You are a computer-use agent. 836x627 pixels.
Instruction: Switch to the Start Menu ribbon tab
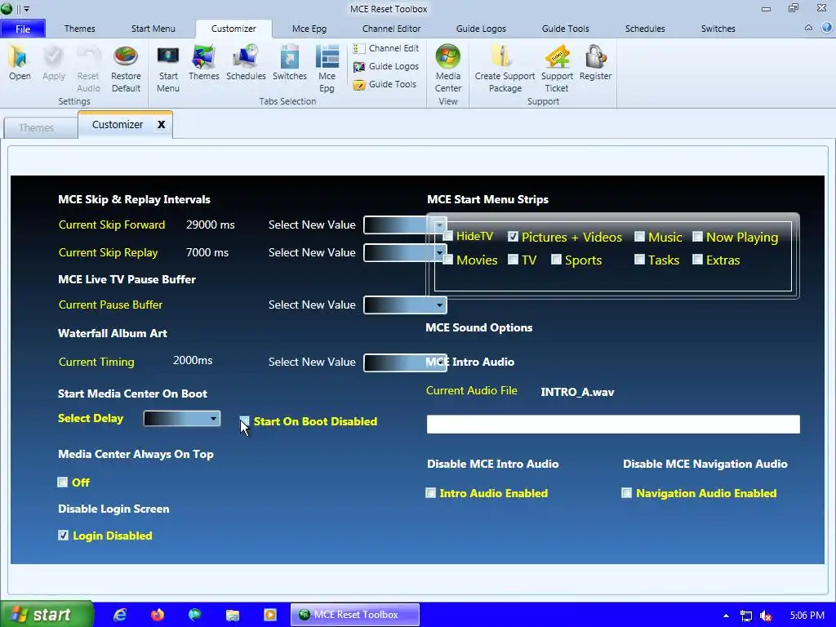pyautogui.click(x=153, y=29)
